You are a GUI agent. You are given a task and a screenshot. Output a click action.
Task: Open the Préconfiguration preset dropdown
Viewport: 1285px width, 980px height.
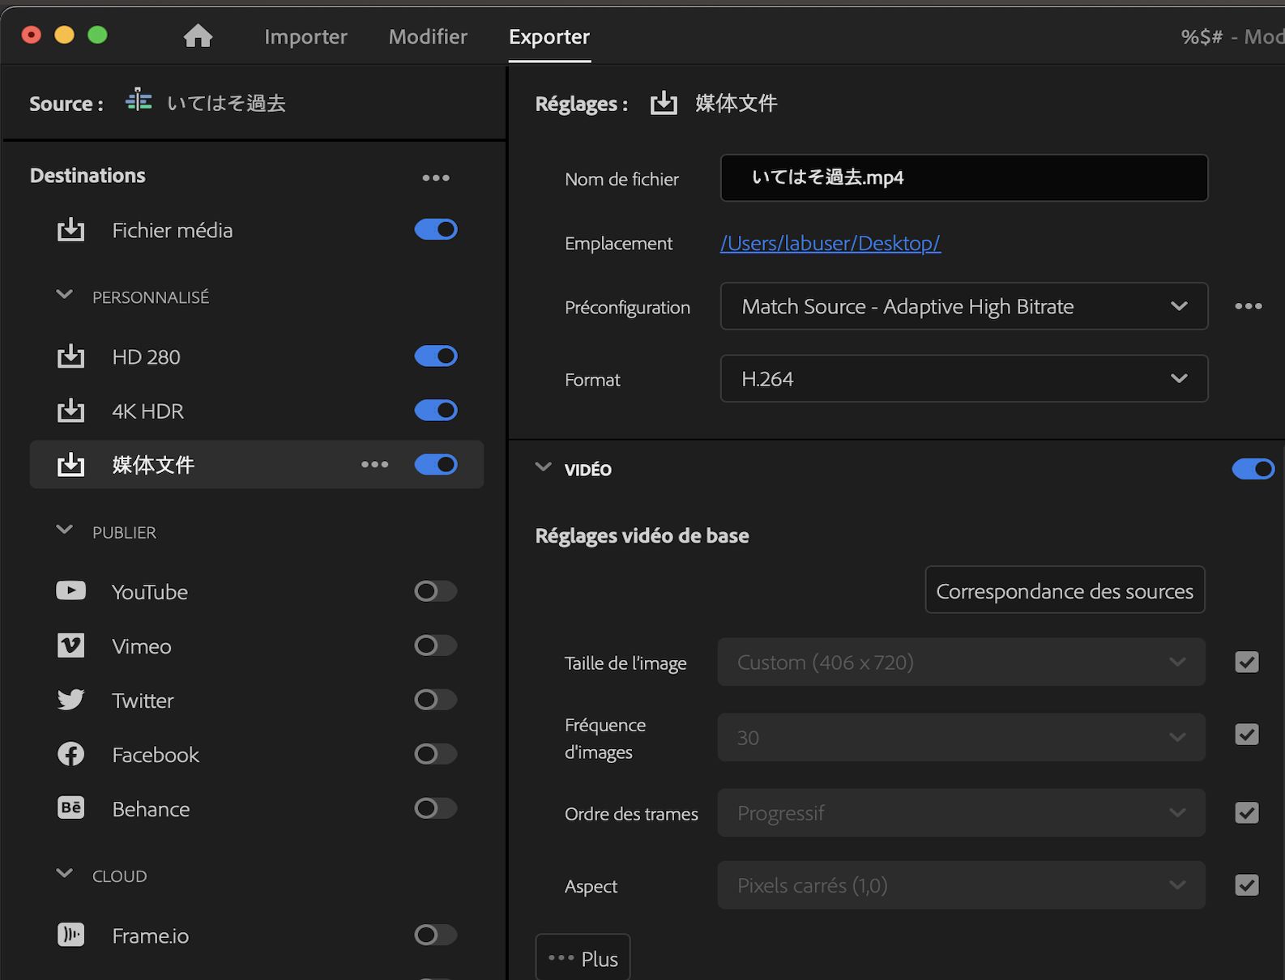(964, 306)
